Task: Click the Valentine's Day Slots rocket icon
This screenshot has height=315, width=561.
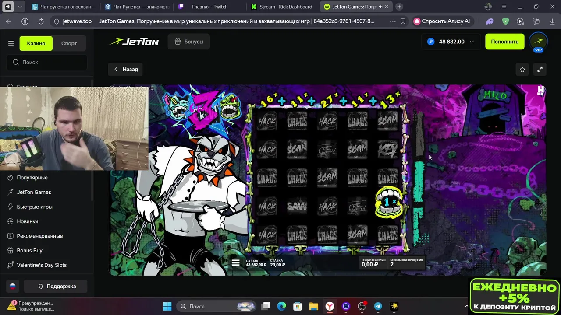Action: pos(11,265)
